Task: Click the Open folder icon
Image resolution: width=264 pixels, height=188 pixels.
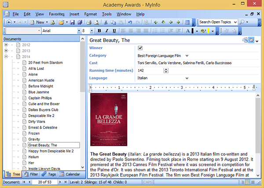Action: (62, 22)
